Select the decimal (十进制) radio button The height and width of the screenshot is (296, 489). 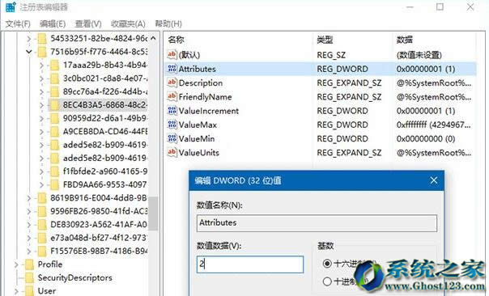(327, 281)
